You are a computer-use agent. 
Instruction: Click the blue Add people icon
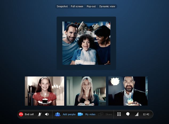tap(58, 114)
